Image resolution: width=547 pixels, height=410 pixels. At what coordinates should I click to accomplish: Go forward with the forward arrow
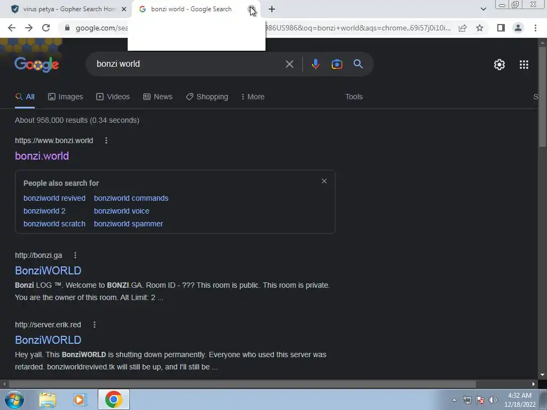coord(29,28)
